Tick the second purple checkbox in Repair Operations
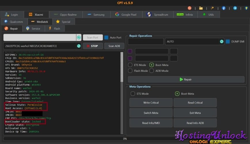250x144 pixels. coord(130,58)
